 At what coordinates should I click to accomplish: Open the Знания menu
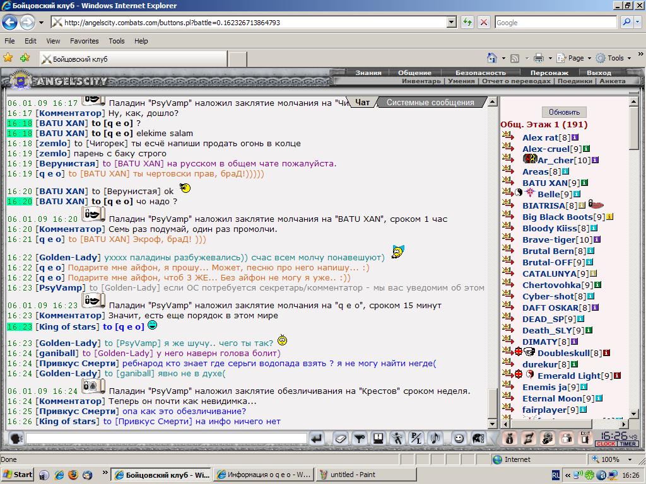368,72
